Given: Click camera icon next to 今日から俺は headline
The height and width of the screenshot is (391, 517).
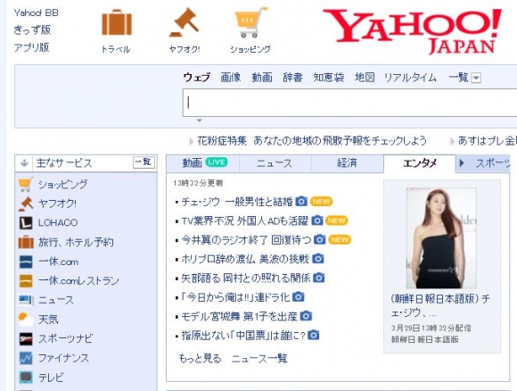Looking at the screenshot, I should pyautogui.click(x=299, y=297).
